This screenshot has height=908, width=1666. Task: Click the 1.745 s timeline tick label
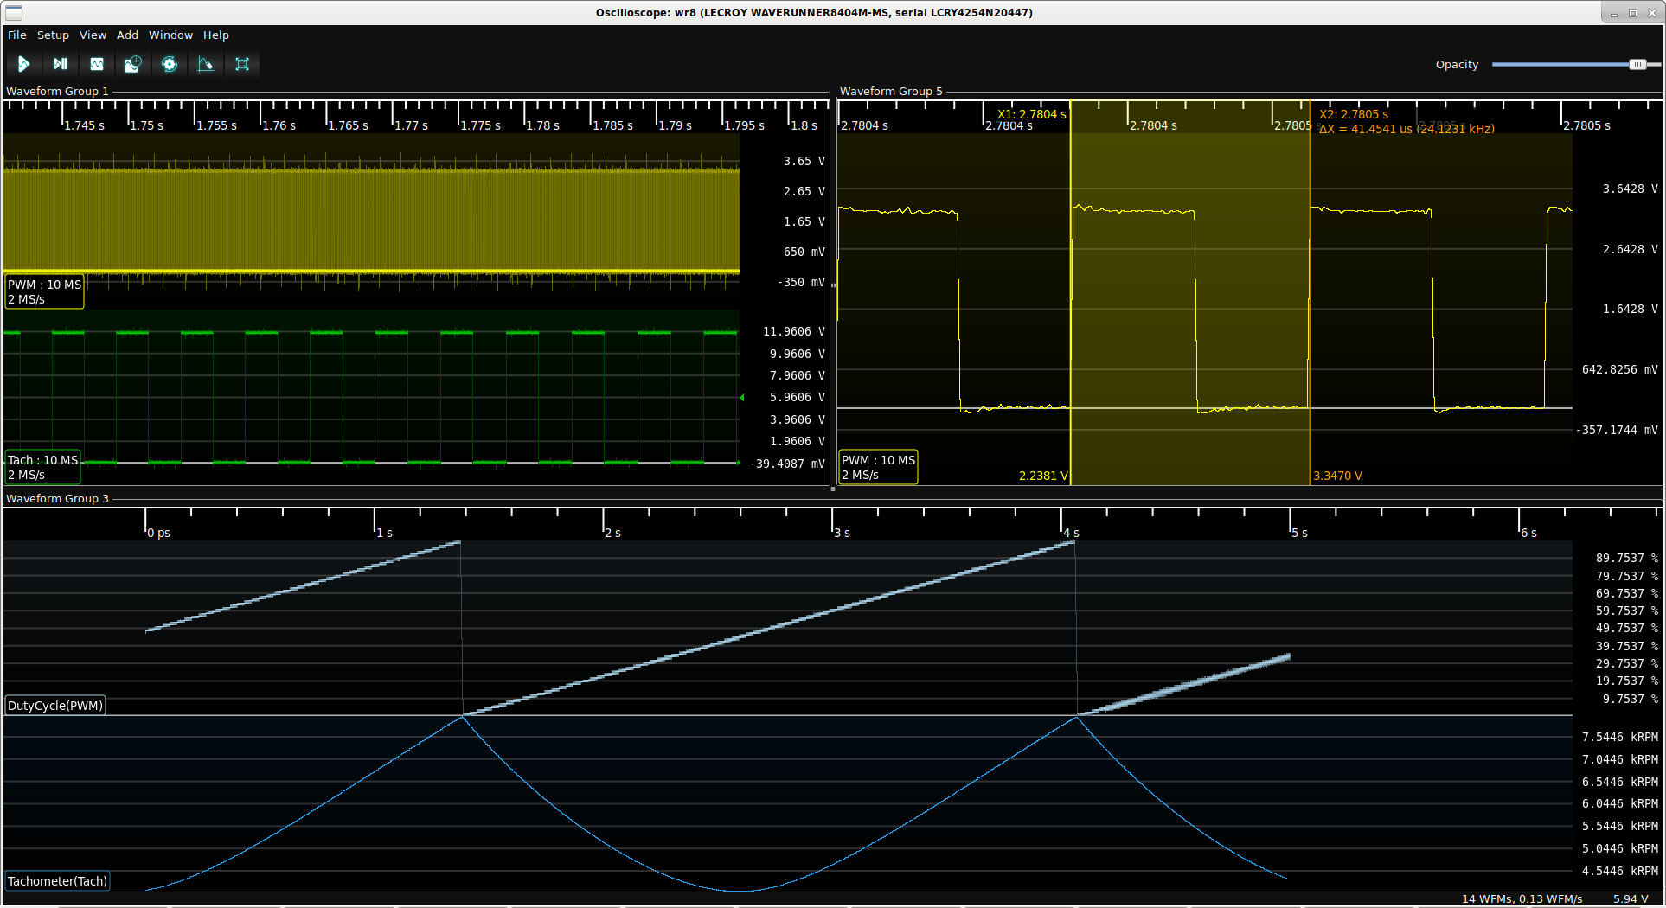click(84, 125)
